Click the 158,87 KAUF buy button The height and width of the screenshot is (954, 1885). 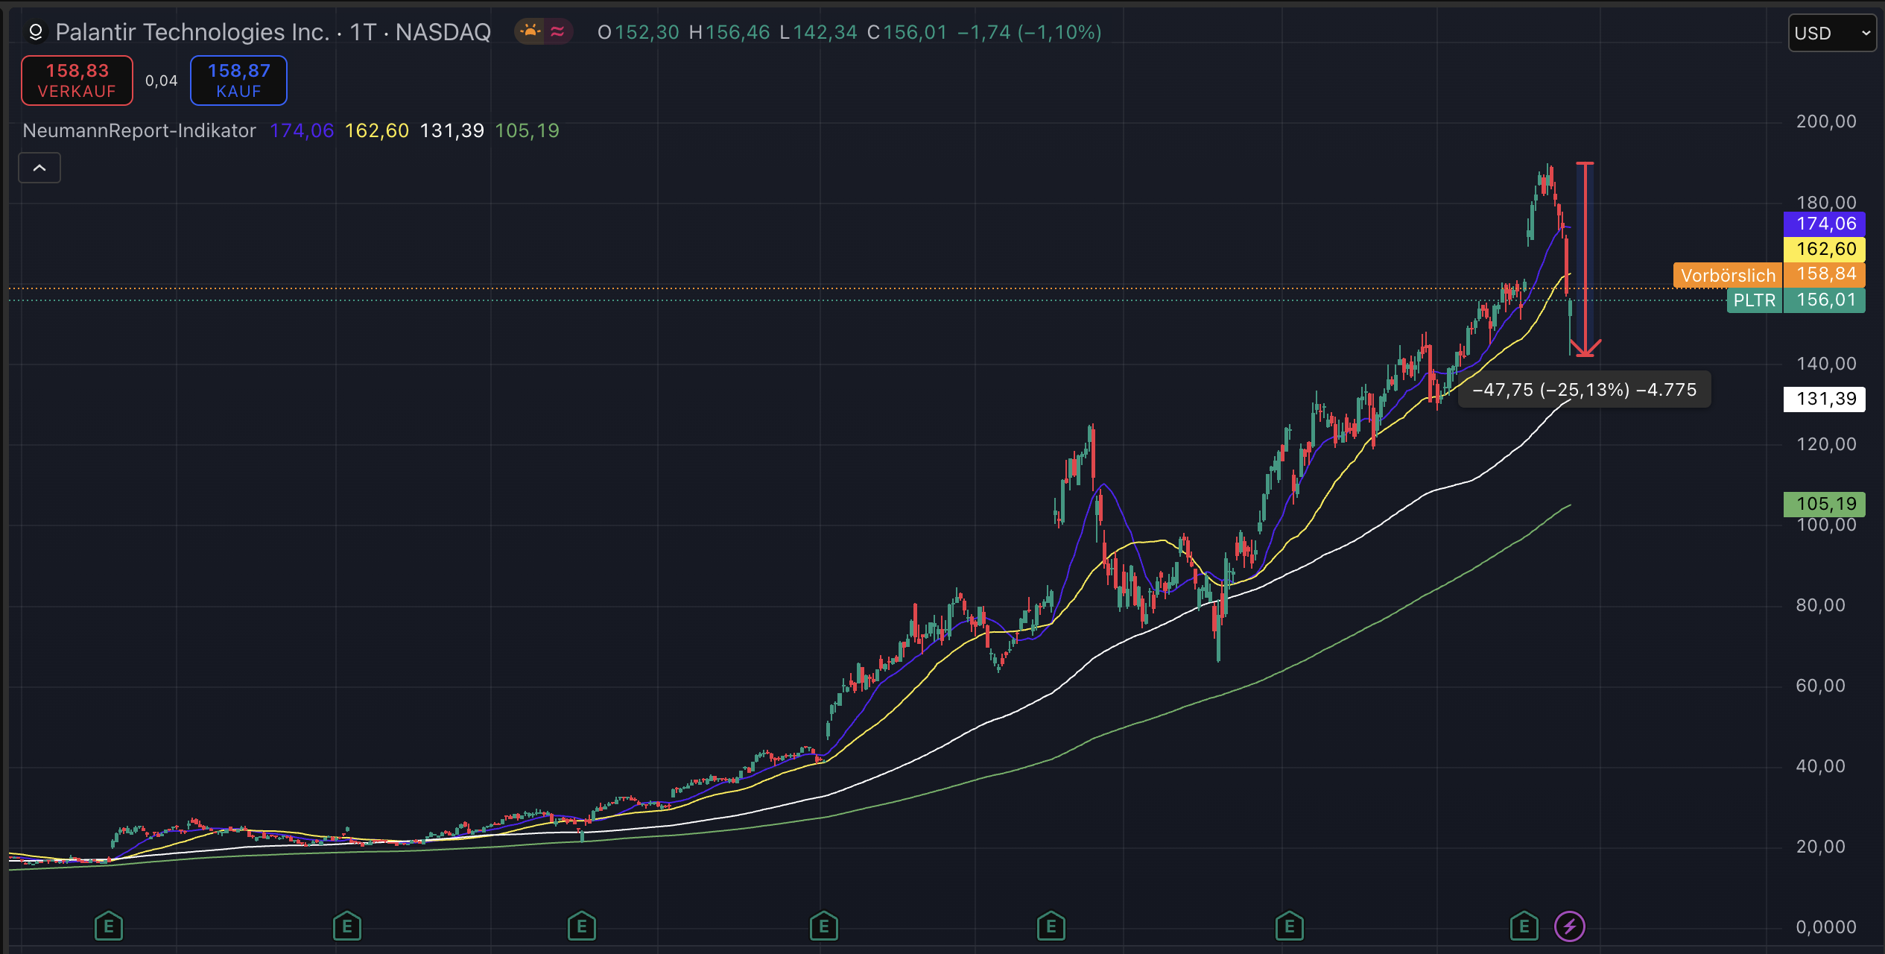click(x=238, y=80)
